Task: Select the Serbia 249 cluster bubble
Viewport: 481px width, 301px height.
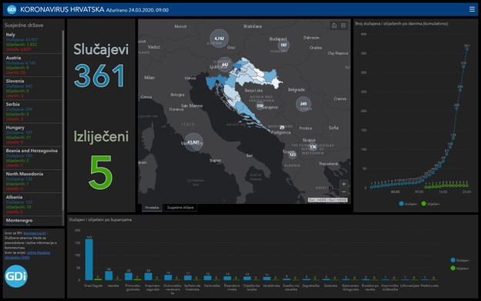Action: (x=304, y=104)
